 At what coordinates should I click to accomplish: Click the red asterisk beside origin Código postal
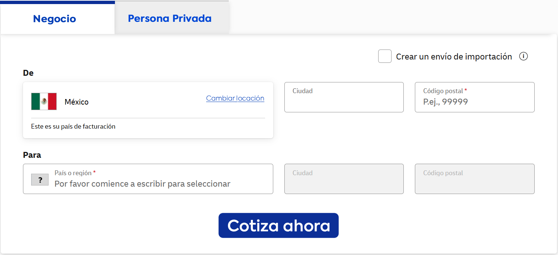click(x=466, y=91)
